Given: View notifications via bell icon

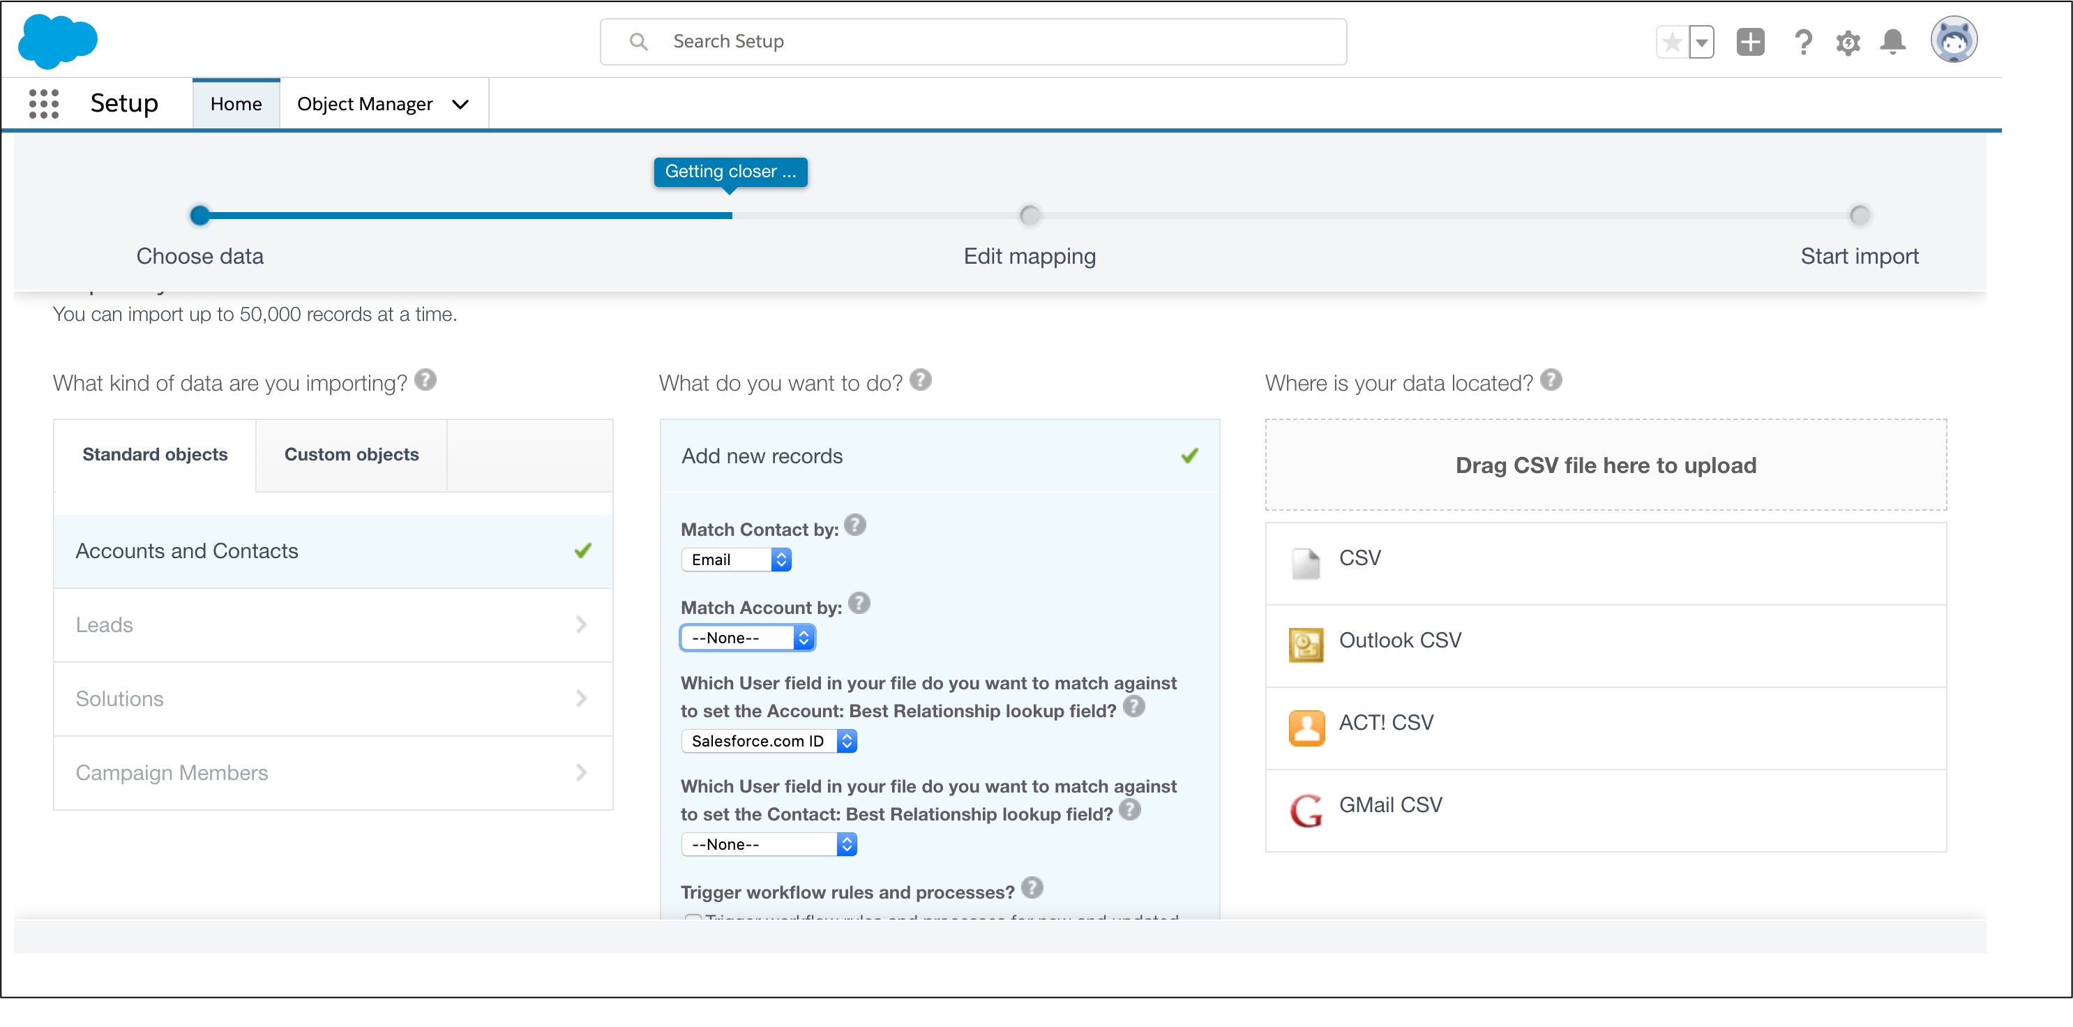Looking at the screenshot, I should click(1893, 42).
